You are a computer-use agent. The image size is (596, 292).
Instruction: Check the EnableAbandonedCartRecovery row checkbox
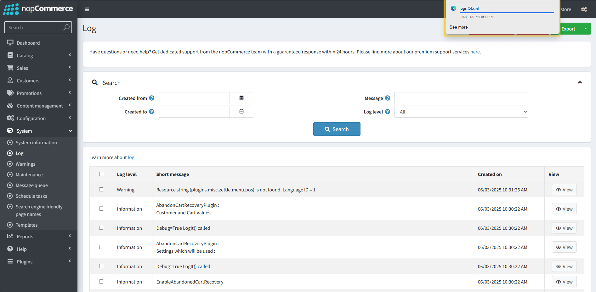(101, 282)
